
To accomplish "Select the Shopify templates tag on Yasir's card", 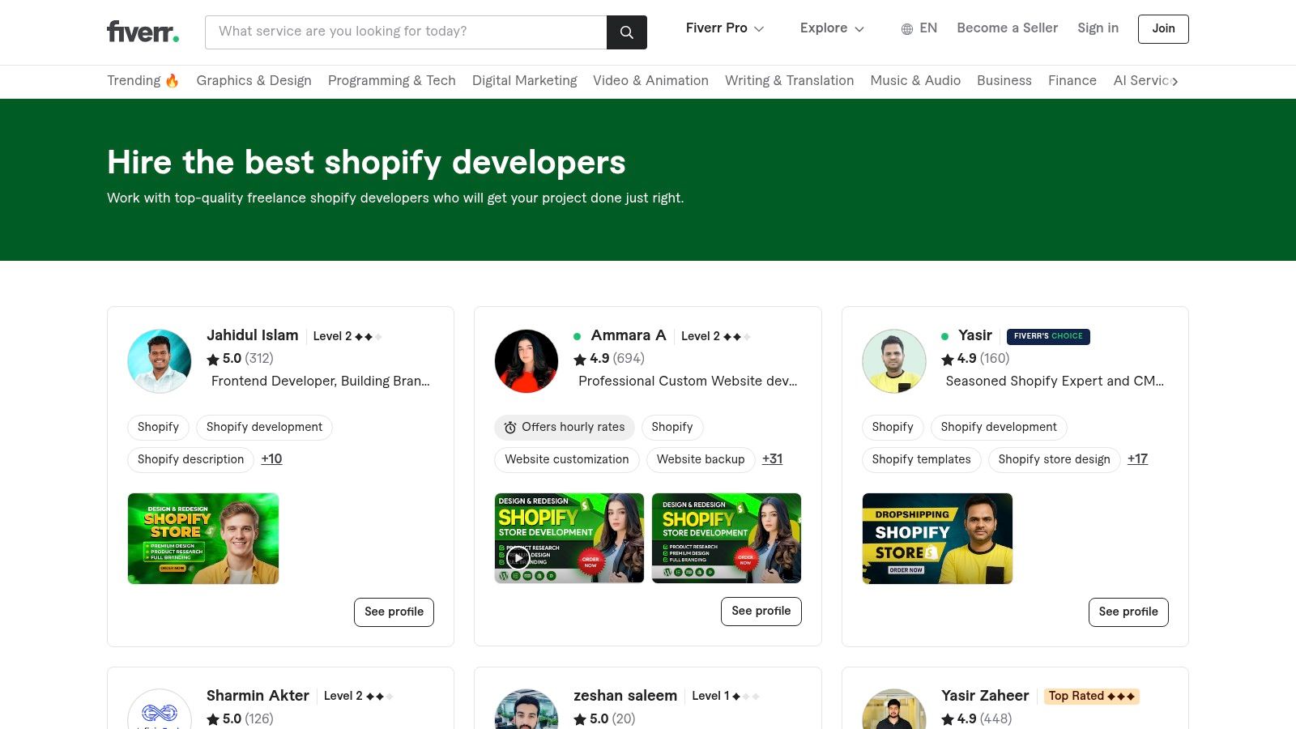I will tap(921, 459).
